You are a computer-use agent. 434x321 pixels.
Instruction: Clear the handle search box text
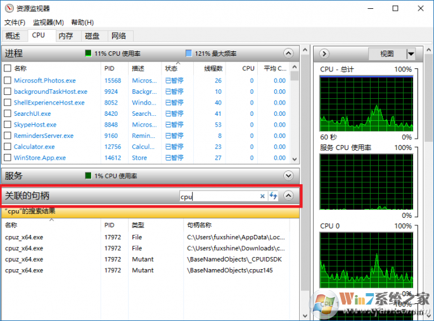(x=262, y=196)
